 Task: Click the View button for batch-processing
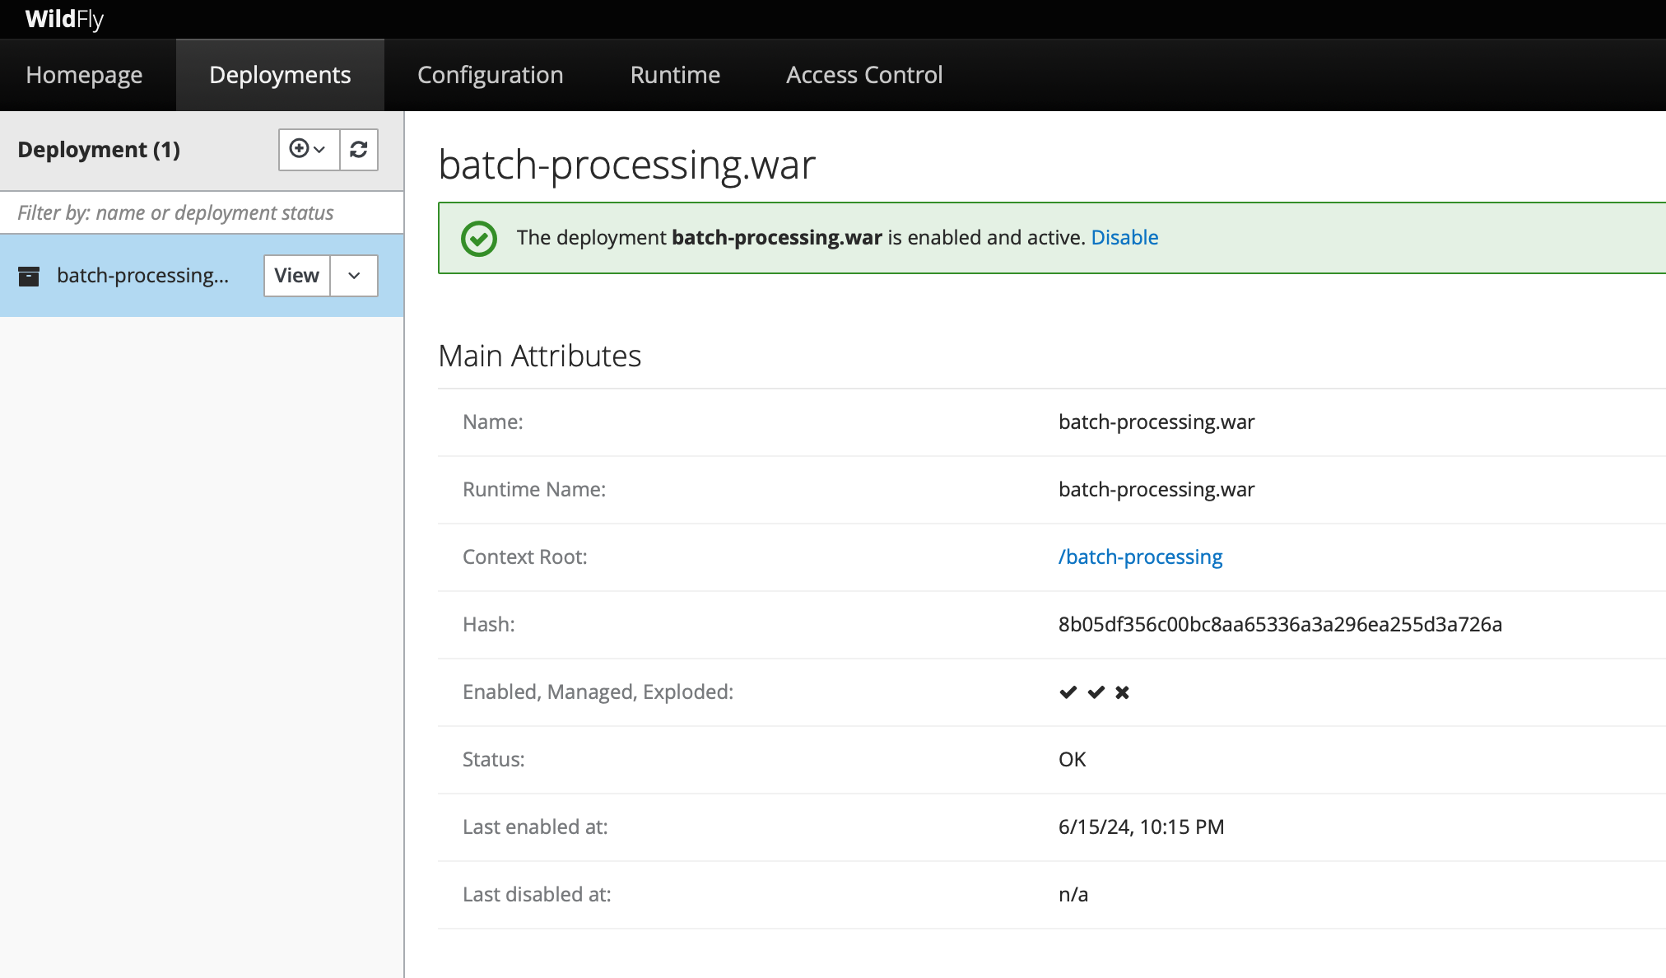point(296,276)
